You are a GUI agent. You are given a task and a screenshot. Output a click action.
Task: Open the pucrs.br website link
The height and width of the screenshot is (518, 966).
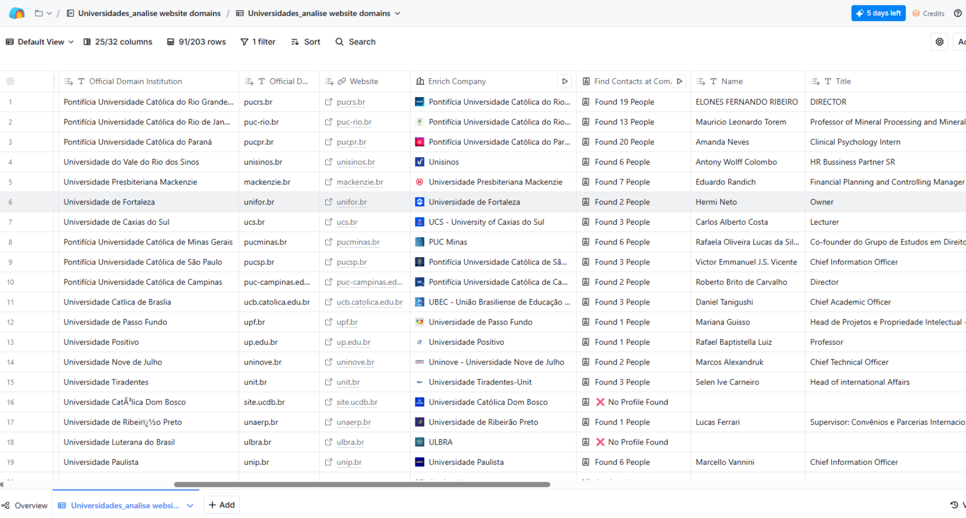click(351, 102)
